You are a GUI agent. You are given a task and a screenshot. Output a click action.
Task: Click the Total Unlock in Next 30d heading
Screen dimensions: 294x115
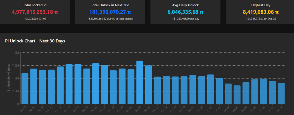tap(110, 5)
